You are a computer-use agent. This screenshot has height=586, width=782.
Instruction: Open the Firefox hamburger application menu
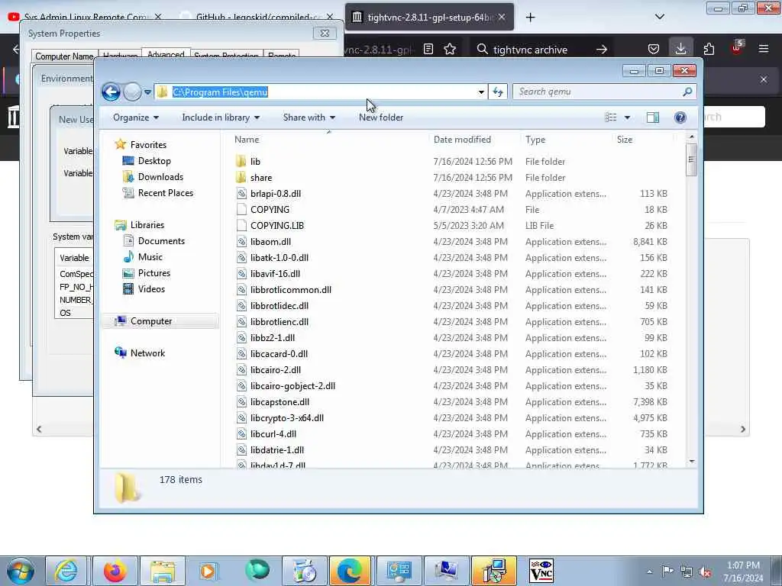coord(763,49)
